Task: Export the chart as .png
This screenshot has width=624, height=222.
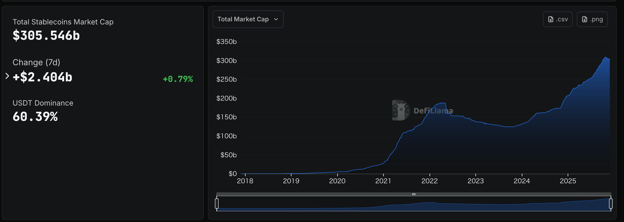Action: (592, 19)
